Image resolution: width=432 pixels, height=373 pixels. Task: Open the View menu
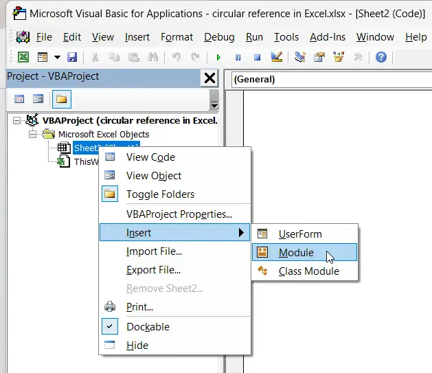pos(103,37)
